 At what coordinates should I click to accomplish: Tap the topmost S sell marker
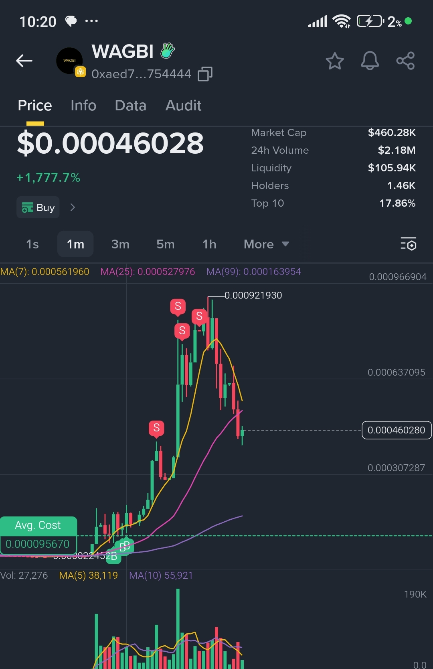coord(178,307)
